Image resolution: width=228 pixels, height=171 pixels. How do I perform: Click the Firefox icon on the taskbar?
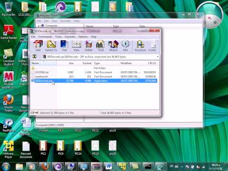(45, 167)
